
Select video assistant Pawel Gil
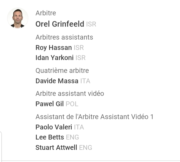(50, 104)
